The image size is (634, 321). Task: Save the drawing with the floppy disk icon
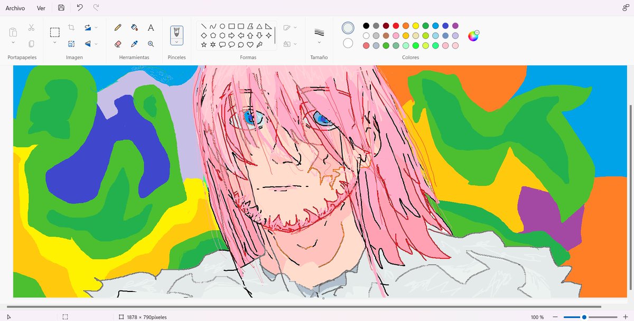tap(61, 8)
